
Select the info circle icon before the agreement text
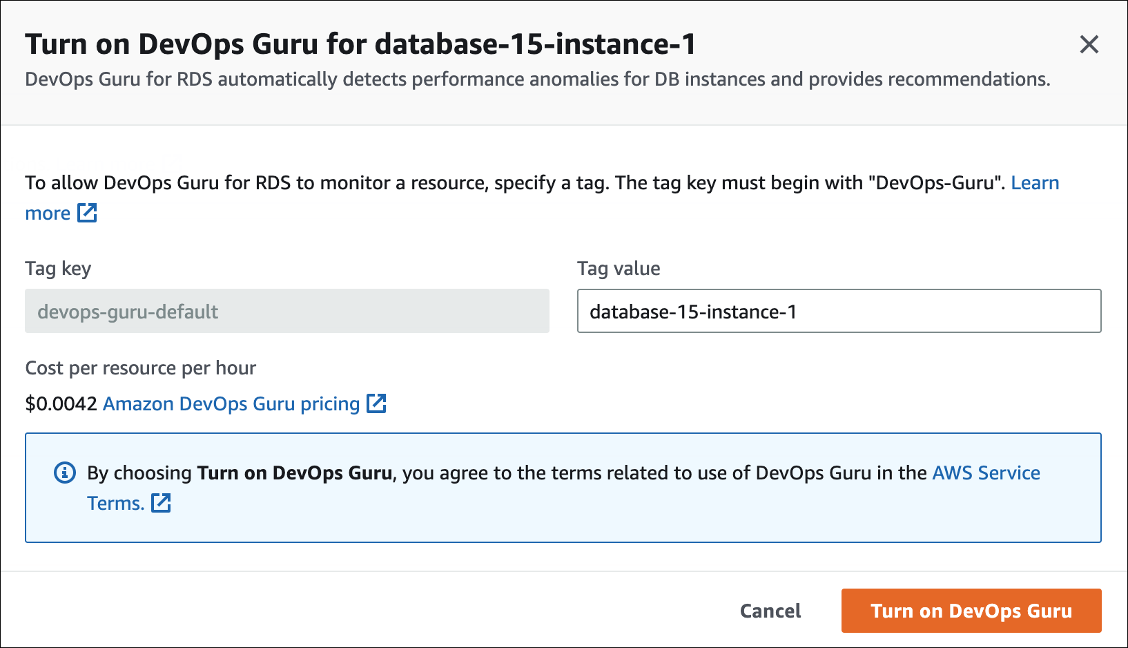pos(64,473)
